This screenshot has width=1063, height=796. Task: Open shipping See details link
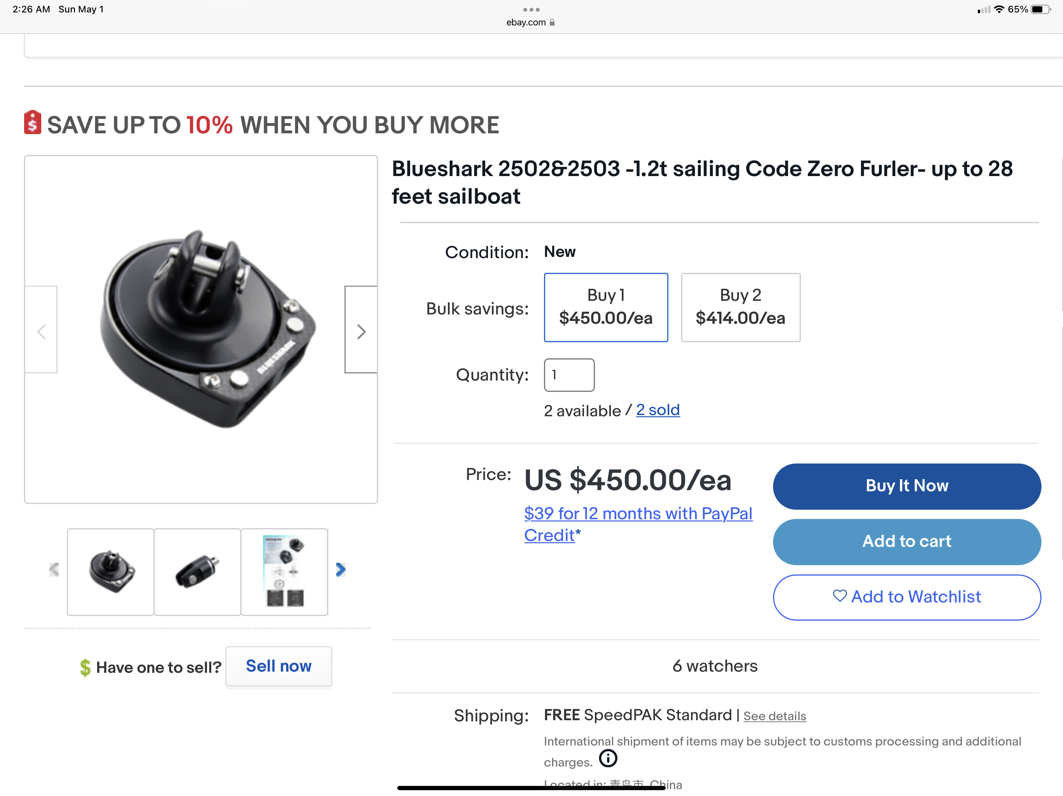pos(774,716)
